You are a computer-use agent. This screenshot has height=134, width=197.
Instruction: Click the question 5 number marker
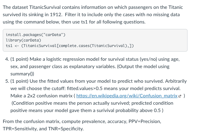7,81
